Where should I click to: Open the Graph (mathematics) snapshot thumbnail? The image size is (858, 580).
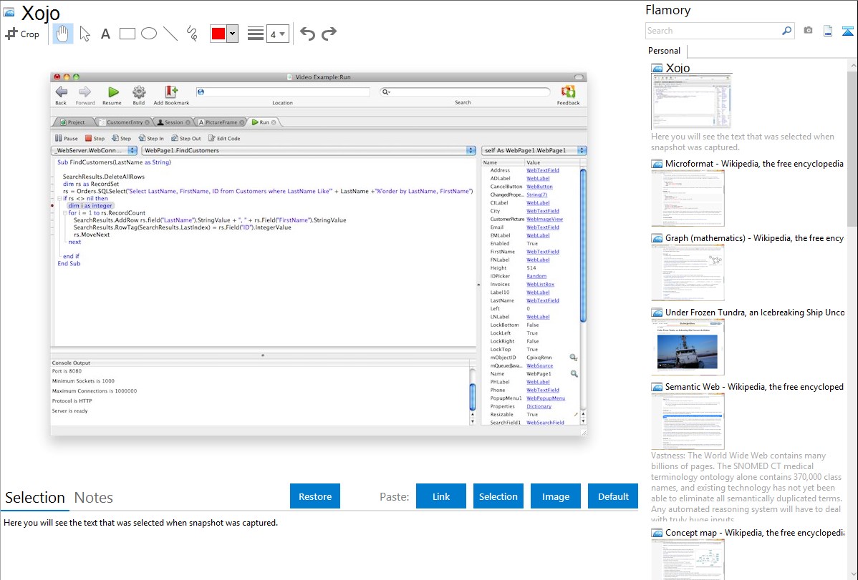(688, 272)
